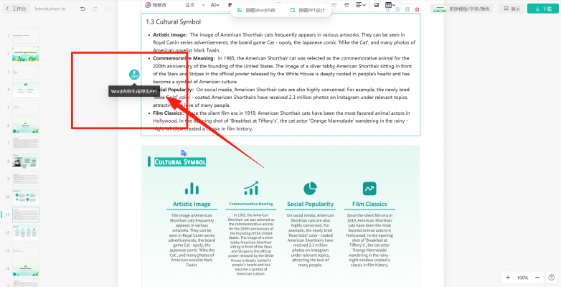Click the move section up arrow icon
The height and width of the screenshot is (287, 561).
[388, 9]
